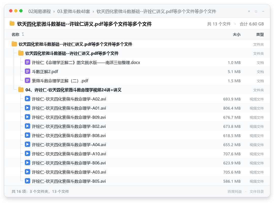The image size is (274, 203).
Task: Click the yellow minimize dot in title bar
Action: [x=16, y=11]
